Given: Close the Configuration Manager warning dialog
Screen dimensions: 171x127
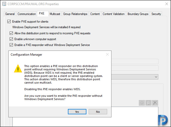Looking at the screenshot, I should [107, 54].
